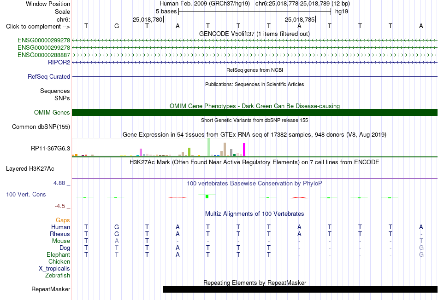This screenshot has width=438, height=300.
Task: Click the dark green OMIM gene bar
Action: 255,112
